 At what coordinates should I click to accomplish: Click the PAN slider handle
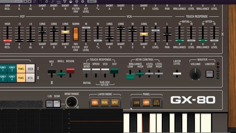click(x=167, y=34)
